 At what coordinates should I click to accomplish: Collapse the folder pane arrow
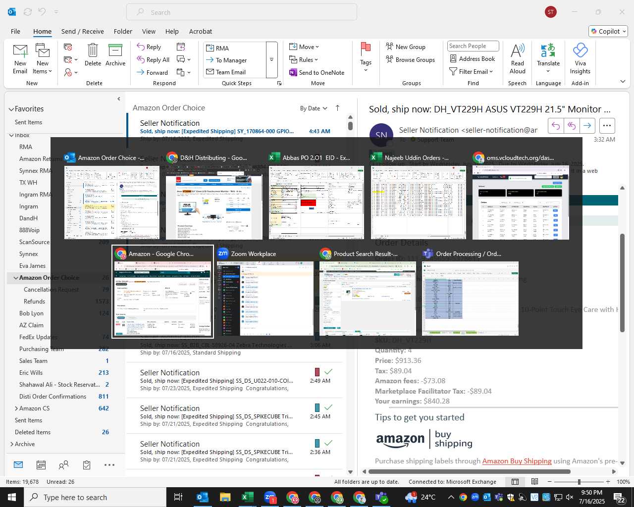pos(119,99)
